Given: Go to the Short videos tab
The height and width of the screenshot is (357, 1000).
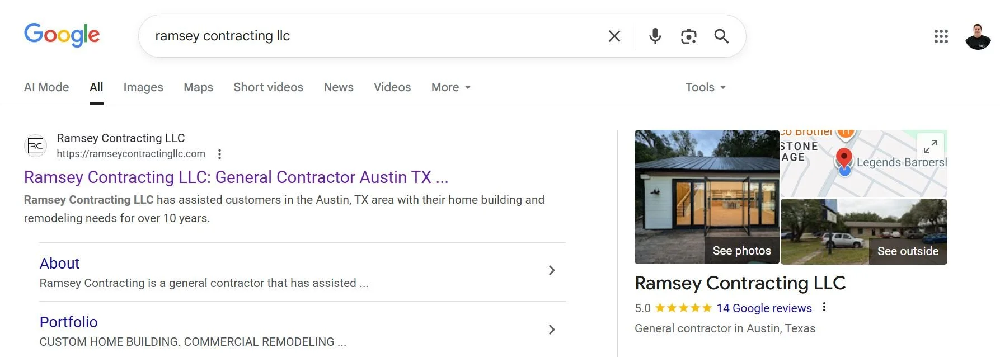Looking at the screenshot, I should click(268, 87).
